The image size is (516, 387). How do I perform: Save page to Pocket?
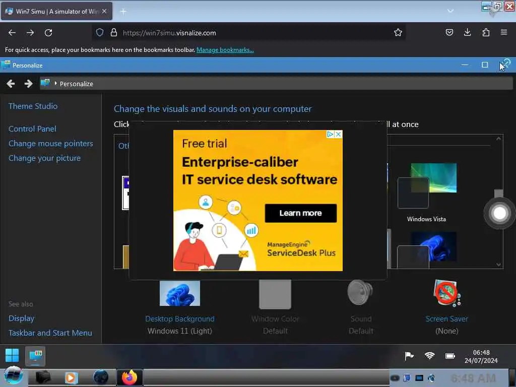click(449, 32)
